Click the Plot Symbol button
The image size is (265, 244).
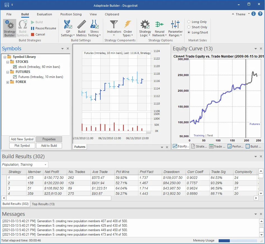tap(22, 146)
